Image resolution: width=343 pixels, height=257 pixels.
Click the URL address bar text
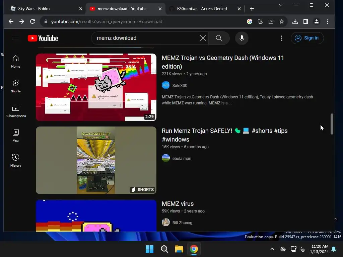[x=107, y=21]
